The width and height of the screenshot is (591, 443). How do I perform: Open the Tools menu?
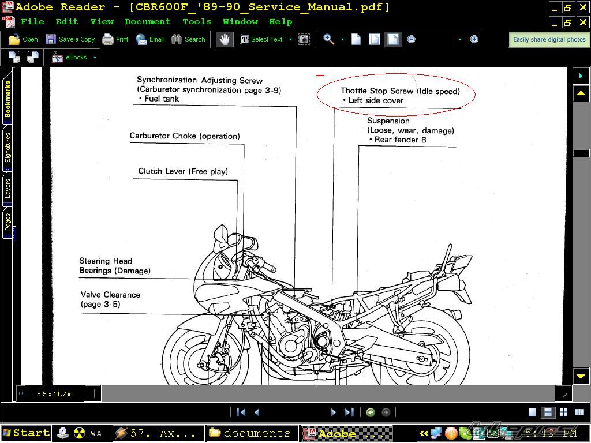(x=196, y=22)
